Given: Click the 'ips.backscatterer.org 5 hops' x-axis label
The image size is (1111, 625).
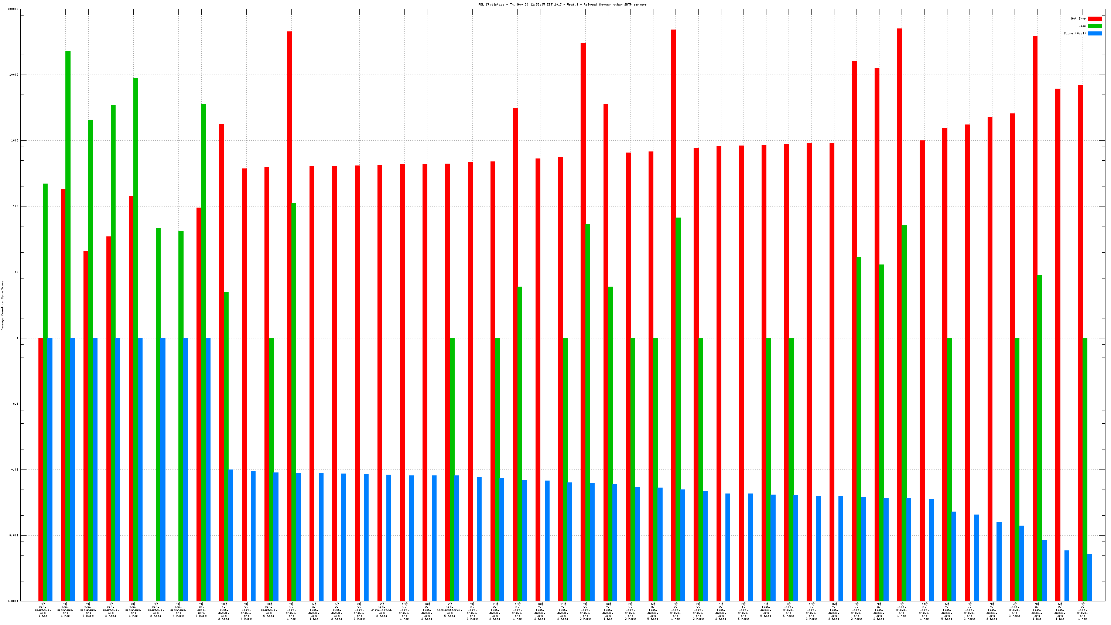Looking at the screenshot, I should pyautogui.click(x=449, y=610).
